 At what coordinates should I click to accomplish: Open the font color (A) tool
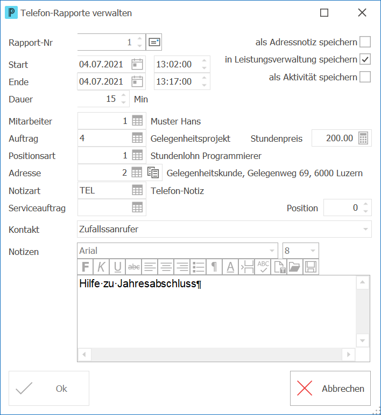tap(230, 267)
